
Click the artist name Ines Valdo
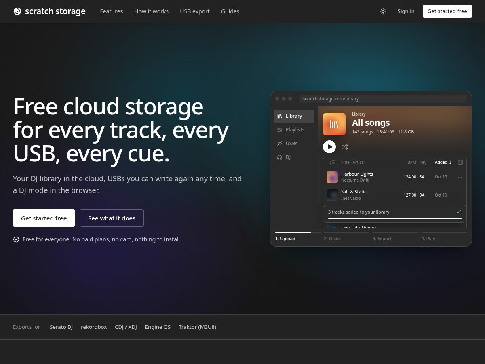(x=351, y=198)
